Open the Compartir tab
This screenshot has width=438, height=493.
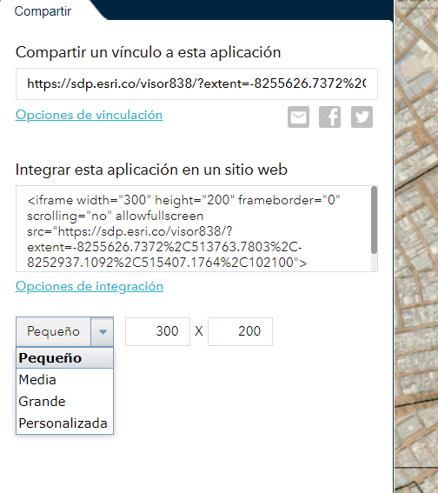43,11
